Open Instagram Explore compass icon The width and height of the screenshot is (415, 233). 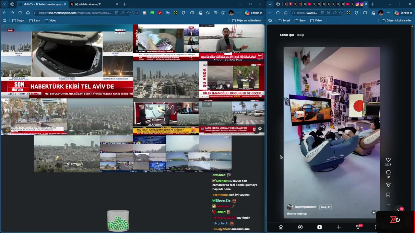pos(300,227)
